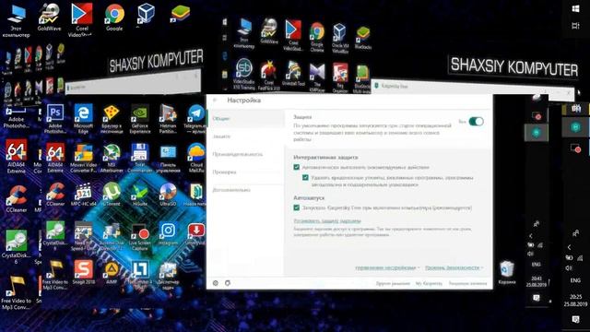Uncheck automatically perform recommended actions checkbox
Screen dimensions: 590x332
297,167
